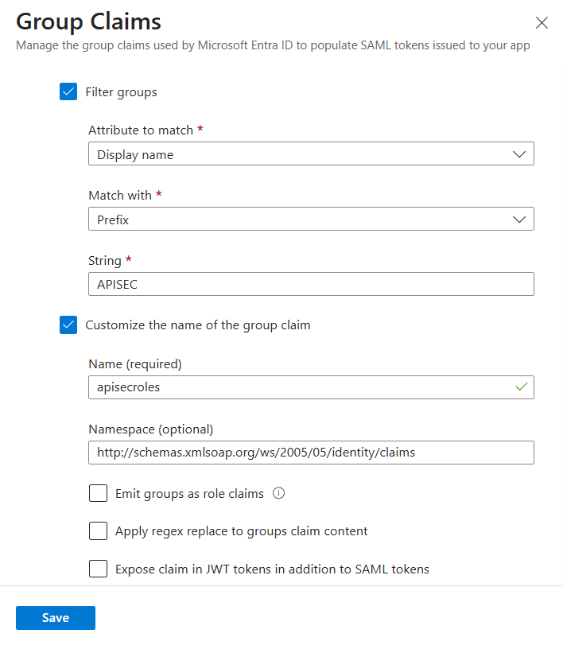Image resolution: width=563 pixels, height=649 pixels.
Task: Click the Save button
Action: pos(56,617)
